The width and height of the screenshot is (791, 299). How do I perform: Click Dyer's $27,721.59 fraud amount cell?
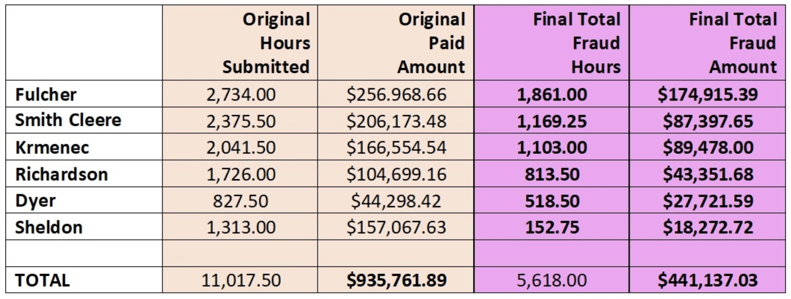(707, 200)
